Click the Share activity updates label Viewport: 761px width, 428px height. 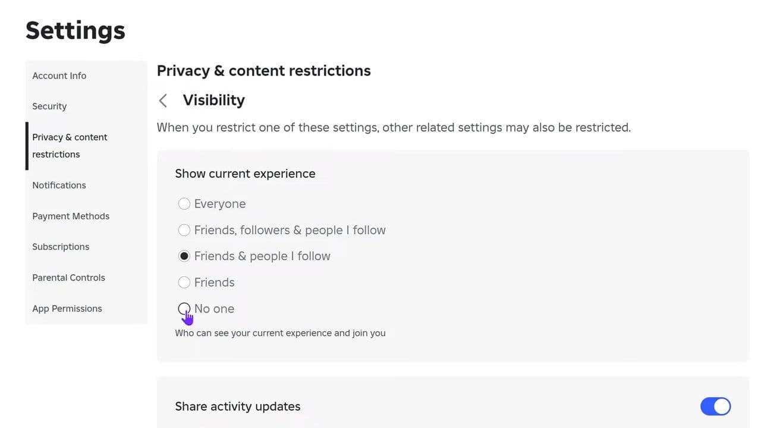237,407
